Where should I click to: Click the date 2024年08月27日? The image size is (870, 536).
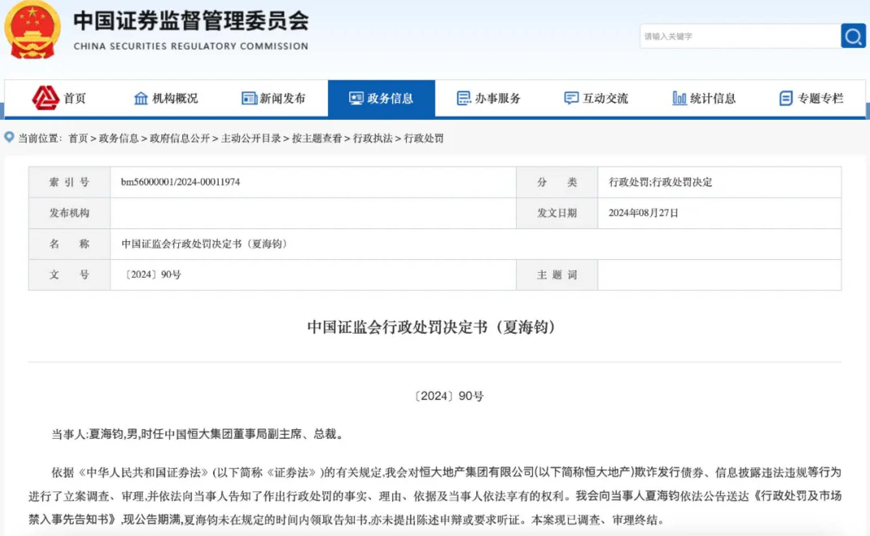[x=643, y=213]
